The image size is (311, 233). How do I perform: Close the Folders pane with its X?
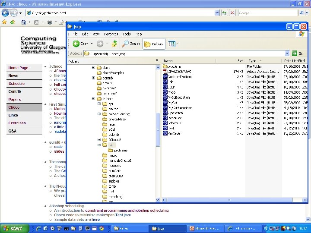point(157,60)
